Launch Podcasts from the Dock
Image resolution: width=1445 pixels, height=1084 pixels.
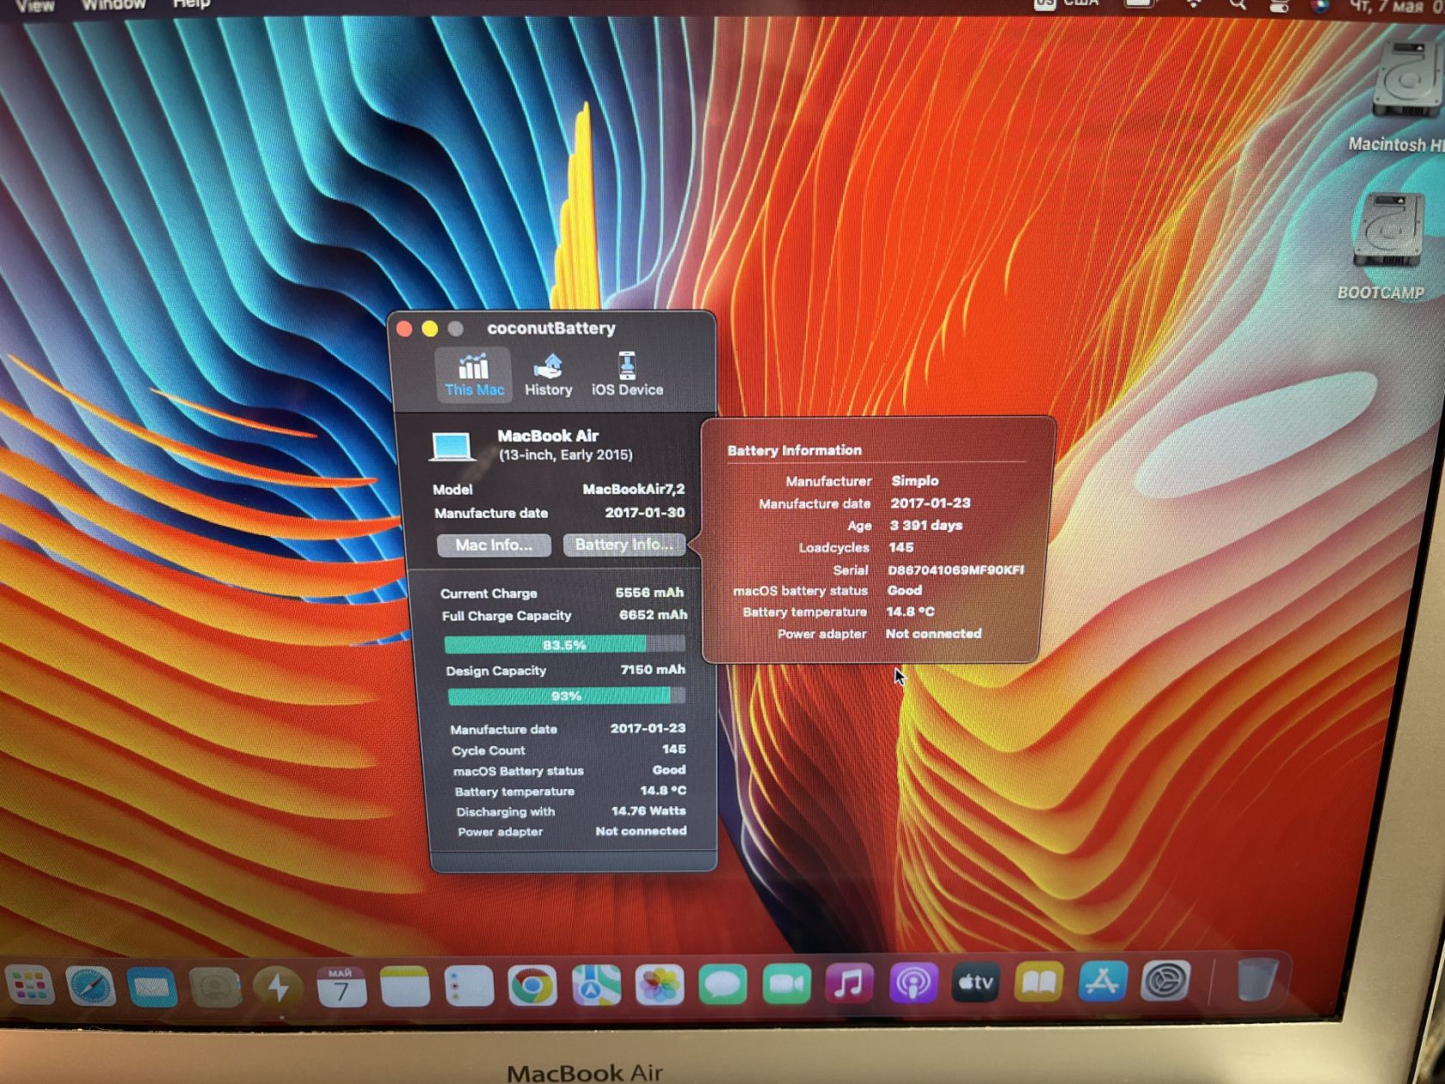913,982
